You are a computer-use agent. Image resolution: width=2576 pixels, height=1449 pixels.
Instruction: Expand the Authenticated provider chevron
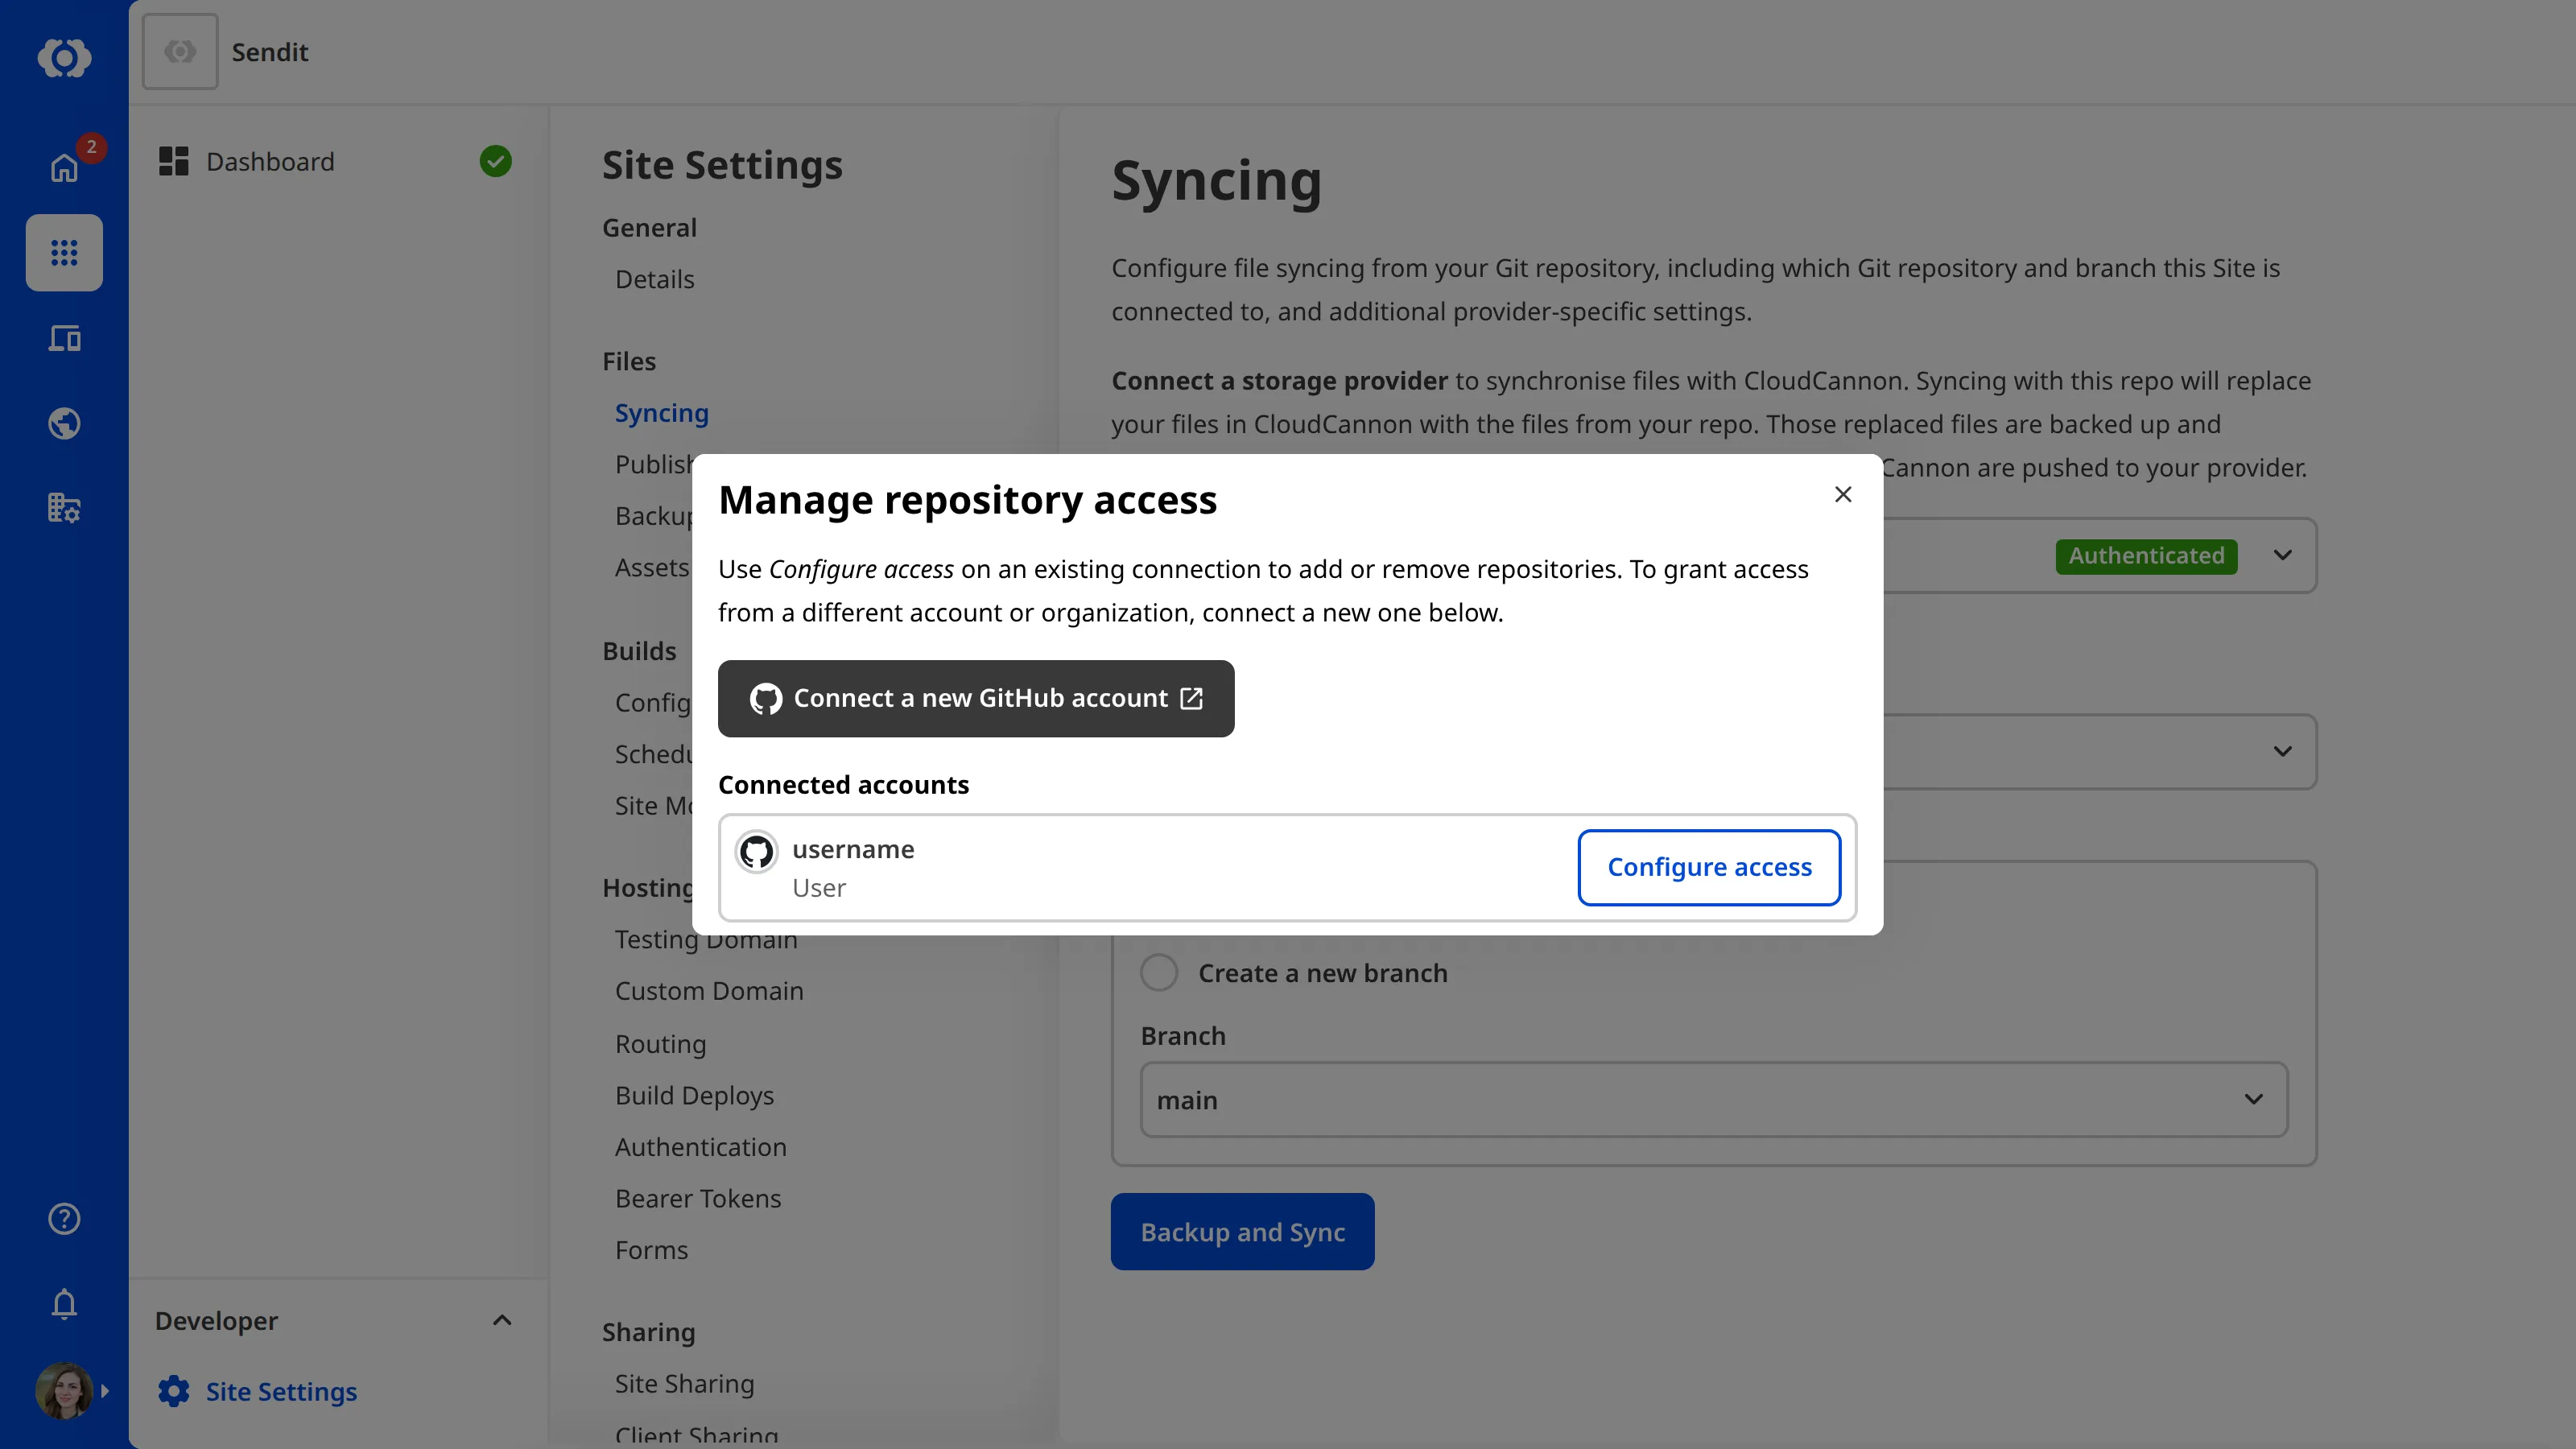pos(2282,555)
